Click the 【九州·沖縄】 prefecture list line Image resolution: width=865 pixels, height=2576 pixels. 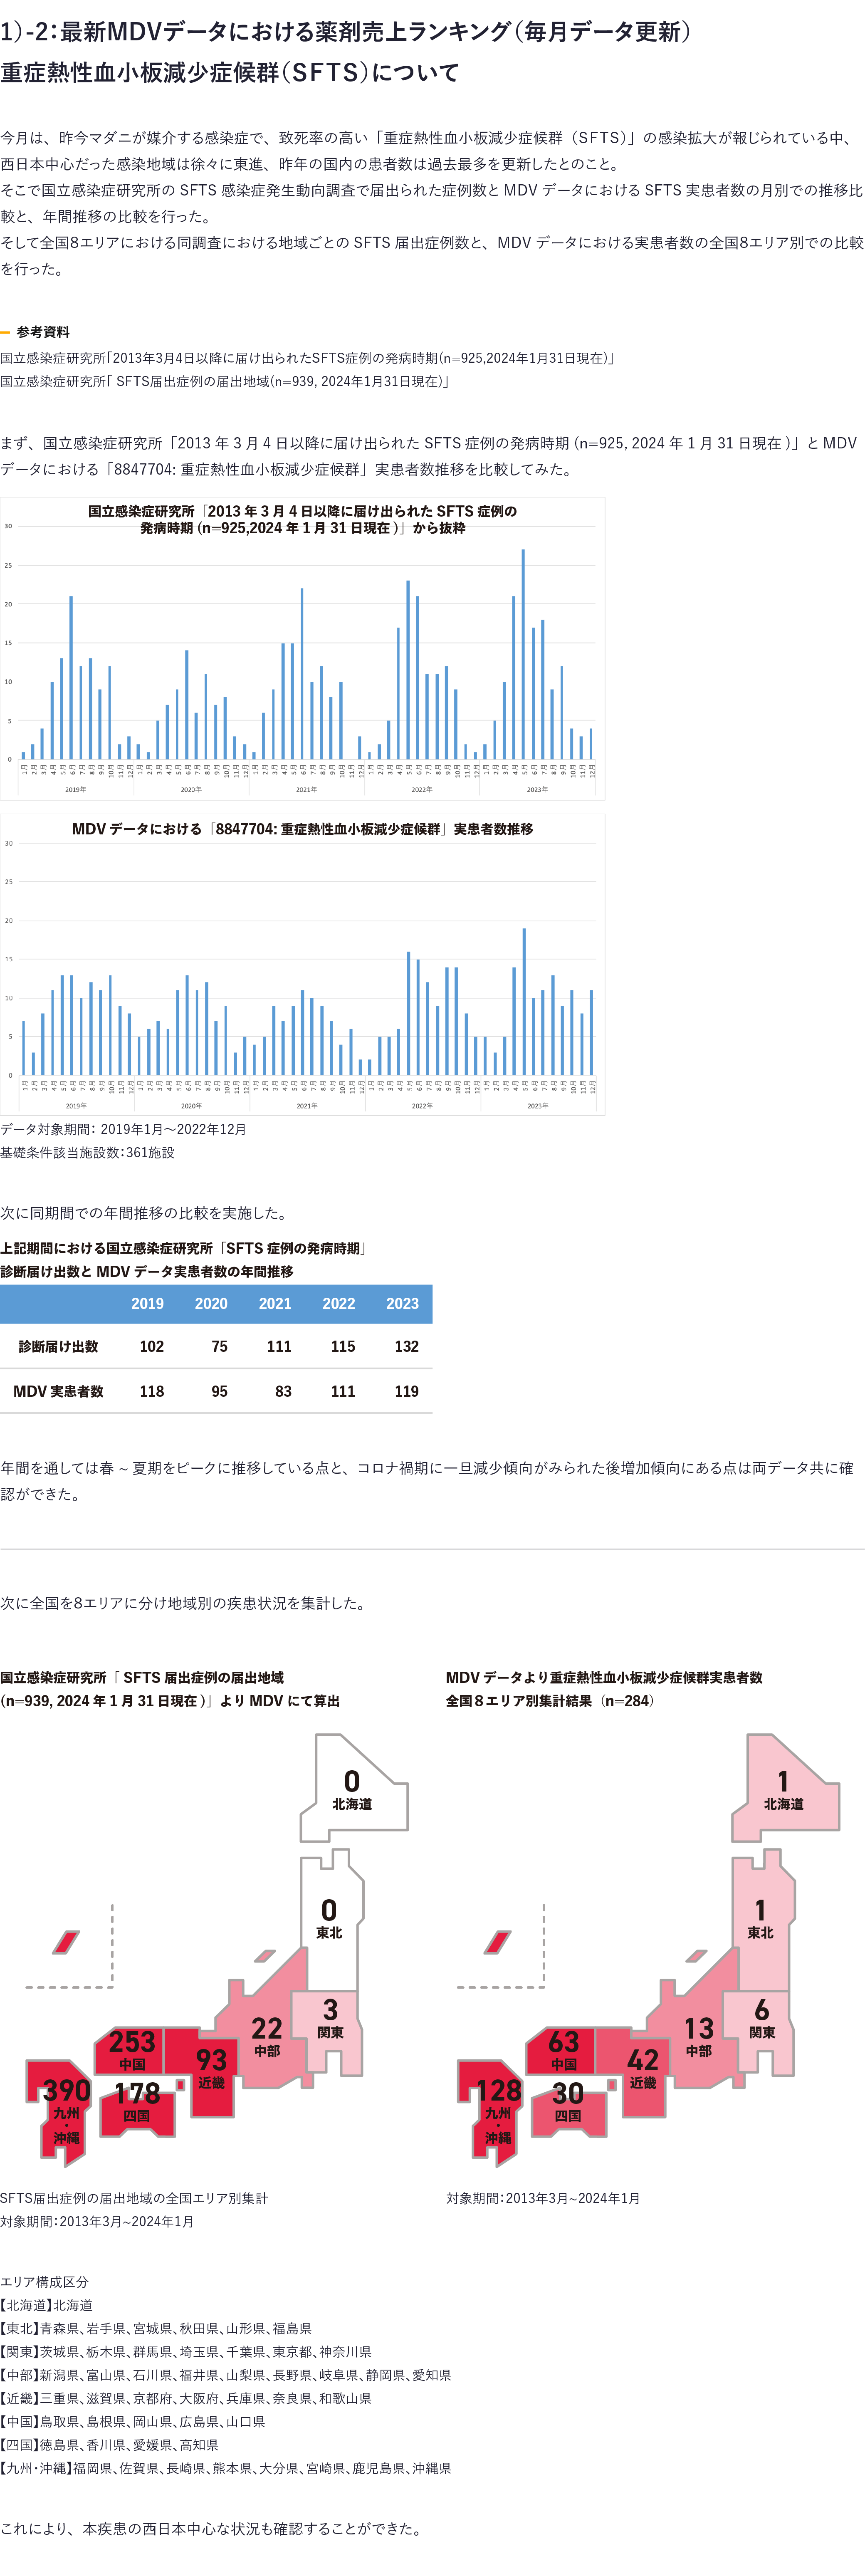pyautogui.click(x=226, y=2468)
